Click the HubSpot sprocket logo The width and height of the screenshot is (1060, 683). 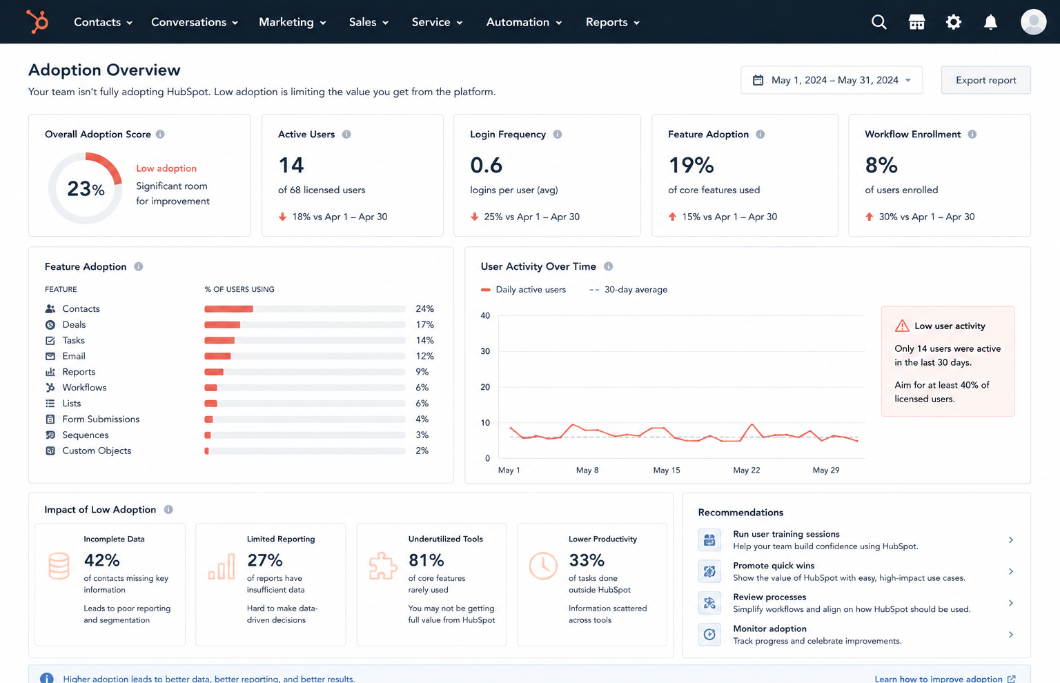(x=37, y=21)
